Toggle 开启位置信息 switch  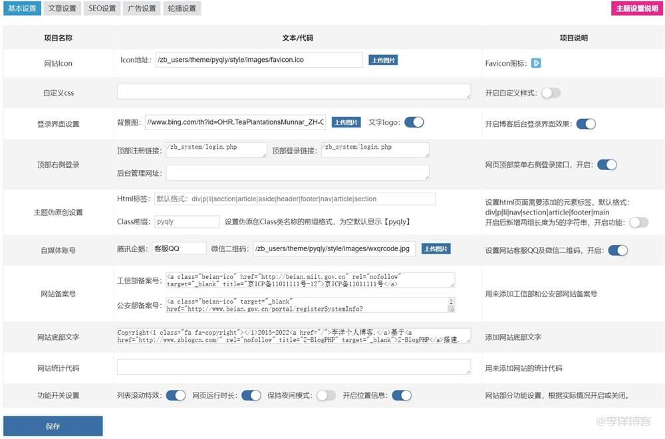pyautogui.click(x=402, y=395)
